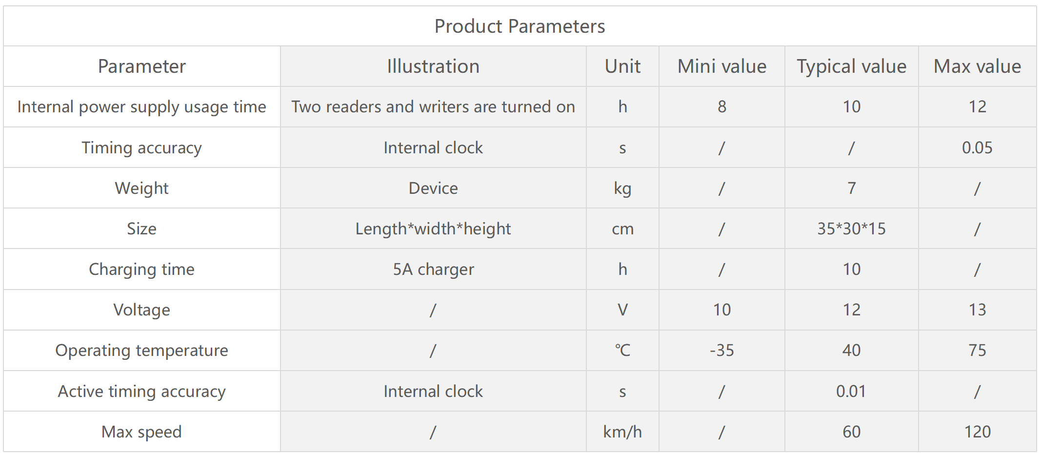Click the Active timing accuracy cell

coord(142,391)
